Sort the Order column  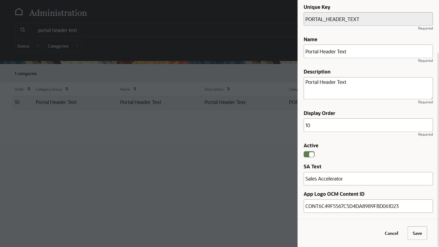(x=29, y=88)
